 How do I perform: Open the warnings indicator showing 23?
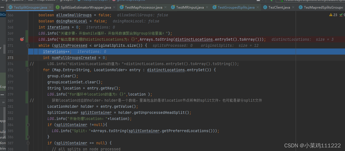pos(333,15)
